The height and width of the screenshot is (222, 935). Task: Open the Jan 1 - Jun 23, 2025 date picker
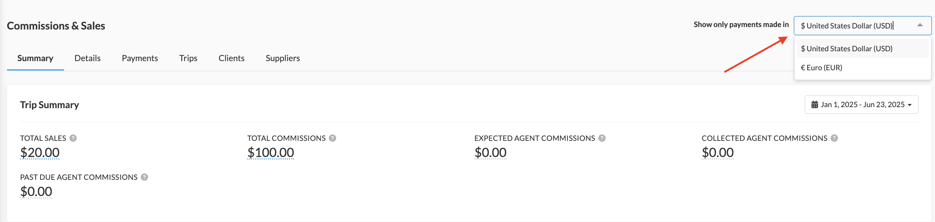pos(861,105)
